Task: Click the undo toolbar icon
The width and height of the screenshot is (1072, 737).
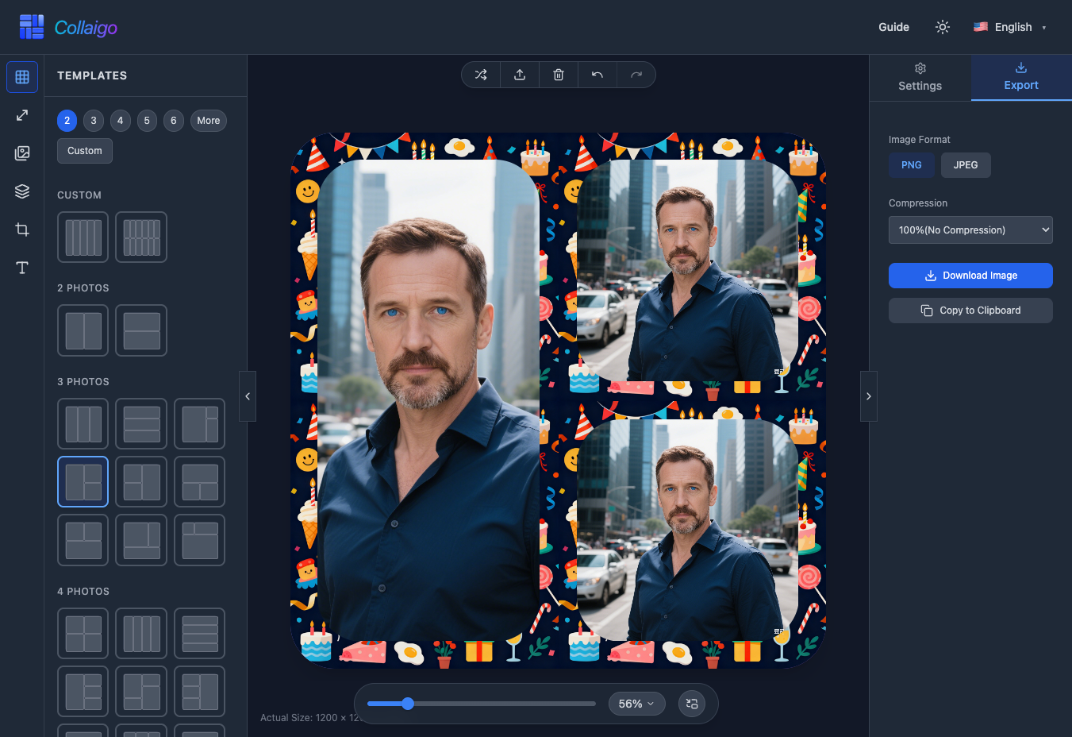Action: tap(597, 75)
